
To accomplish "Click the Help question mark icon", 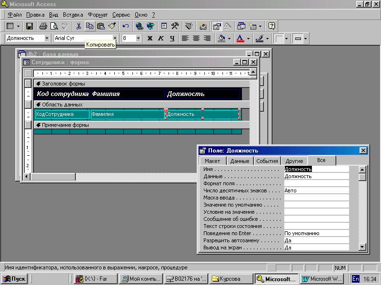I will point(271,26).
